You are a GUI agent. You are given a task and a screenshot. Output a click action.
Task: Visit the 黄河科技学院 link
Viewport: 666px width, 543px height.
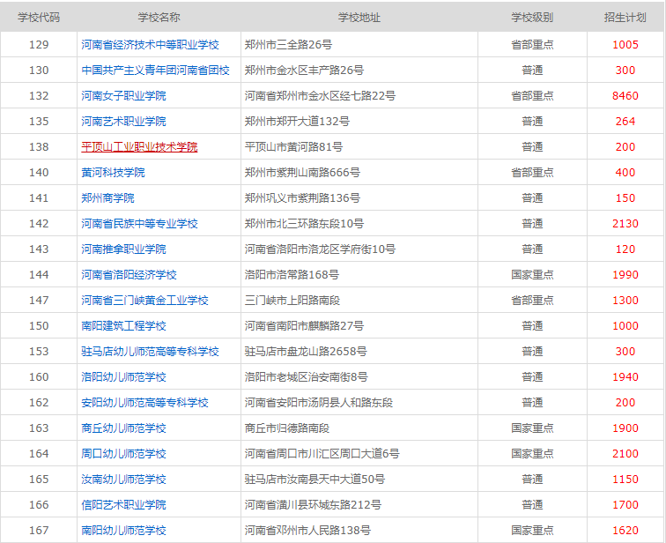click(113, 172)
